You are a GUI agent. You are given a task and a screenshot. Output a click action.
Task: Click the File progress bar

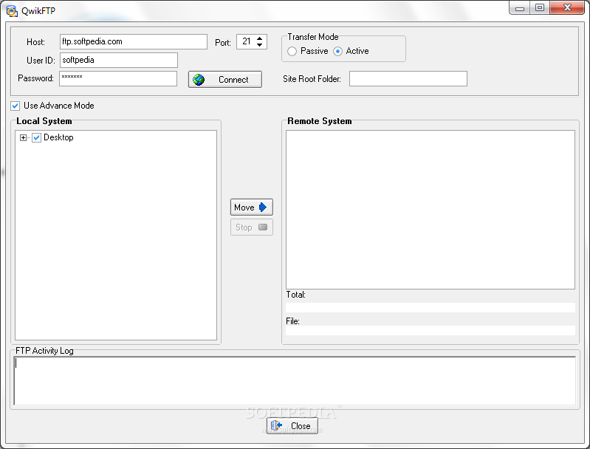coord(431,330)
